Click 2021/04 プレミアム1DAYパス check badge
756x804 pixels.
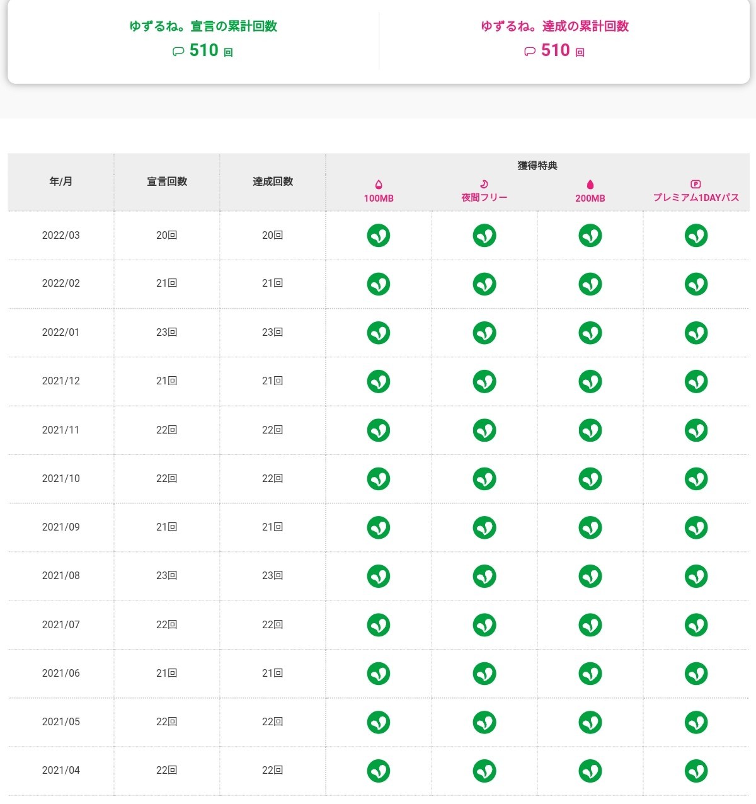coord(696,771)
